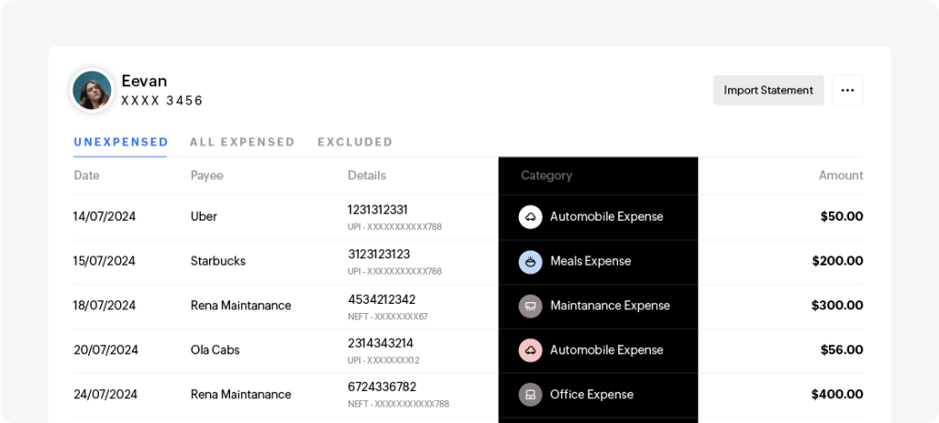This screenshot has width=939, height=423.
Task: Switch to the All Expensed tab
Action: [x=242, y=142]
